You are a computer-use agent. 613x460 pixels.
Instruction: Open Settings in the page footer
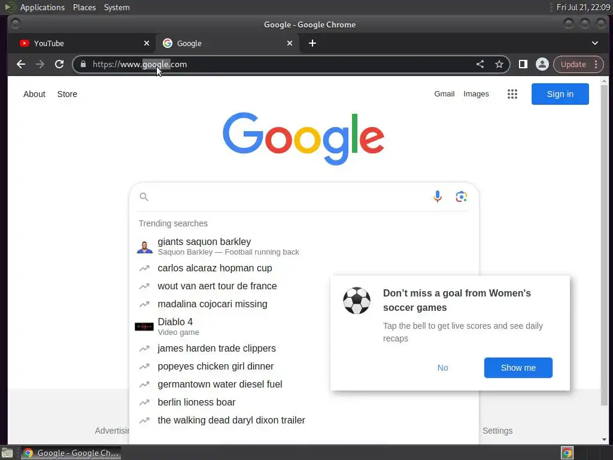[497, 431]
